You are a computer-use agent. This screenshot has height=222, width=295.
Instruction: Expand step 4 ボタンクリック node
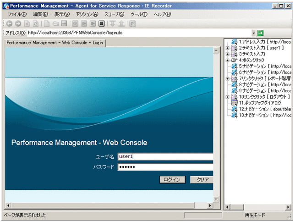click(x=228, y=60)
